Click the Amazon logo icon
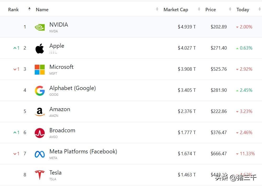 pos(40,112)
